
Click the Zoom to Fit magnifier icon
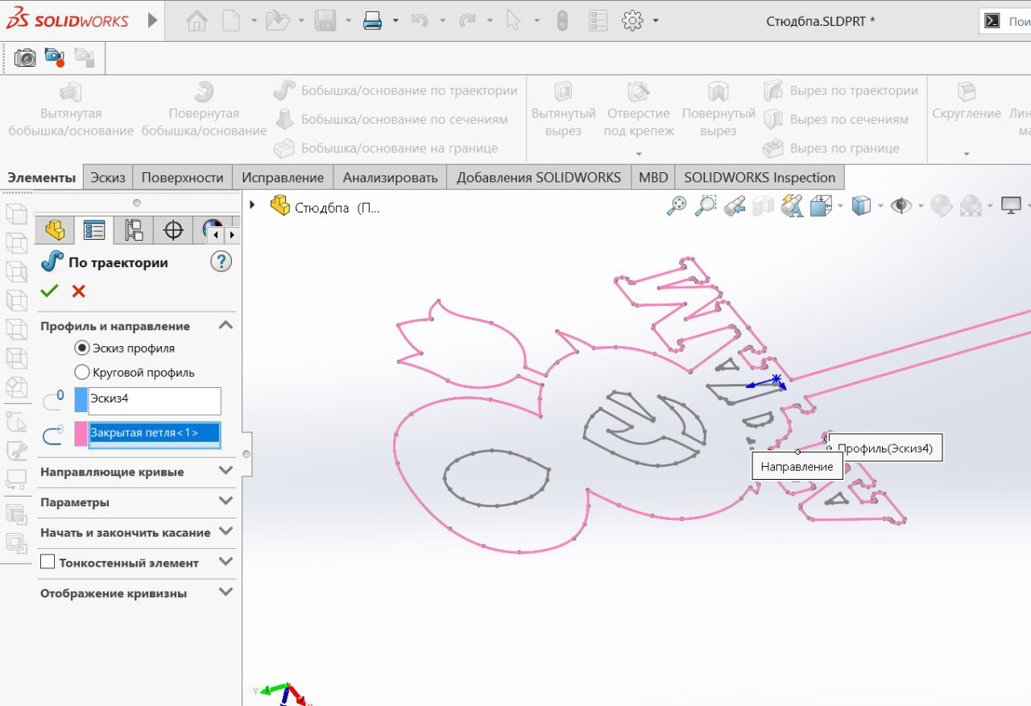pyautogui.click(x=676, y=206)
